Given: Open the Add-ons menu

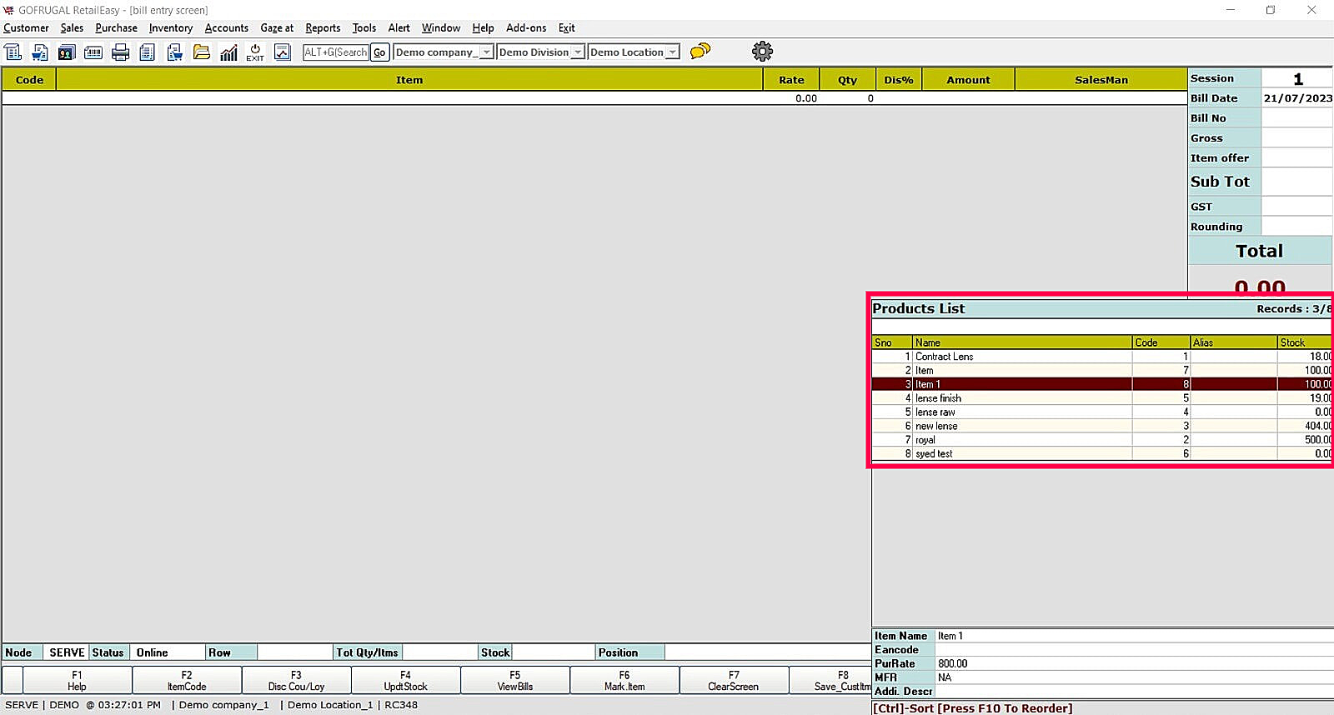Looking at the screenshot, I should pos(526,28).
